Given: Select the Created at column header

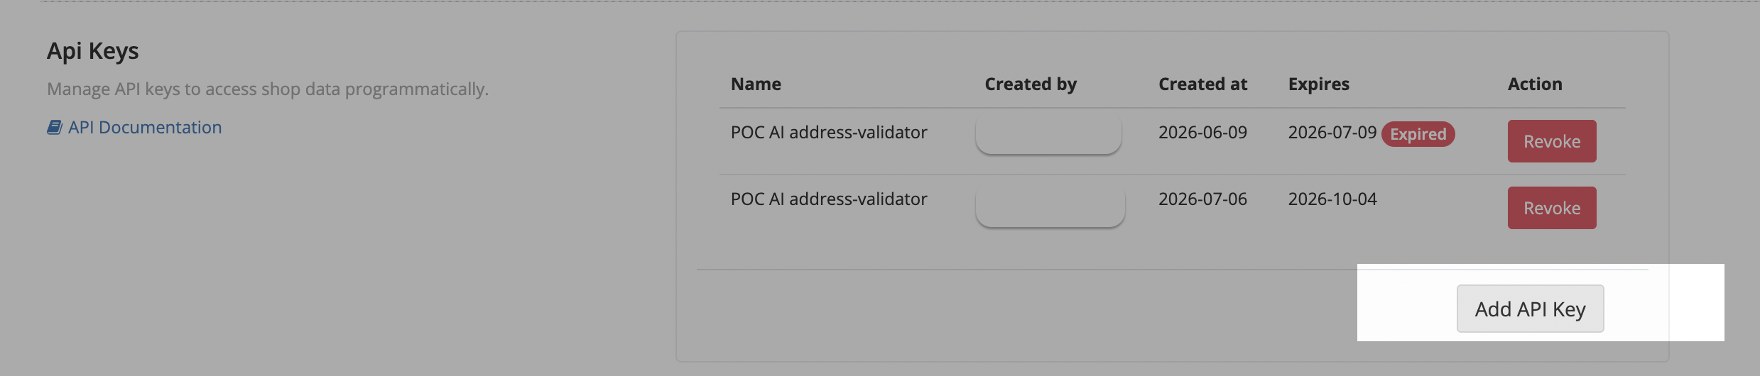Looking at the screenshot, I should click(x=1202, y=84).
